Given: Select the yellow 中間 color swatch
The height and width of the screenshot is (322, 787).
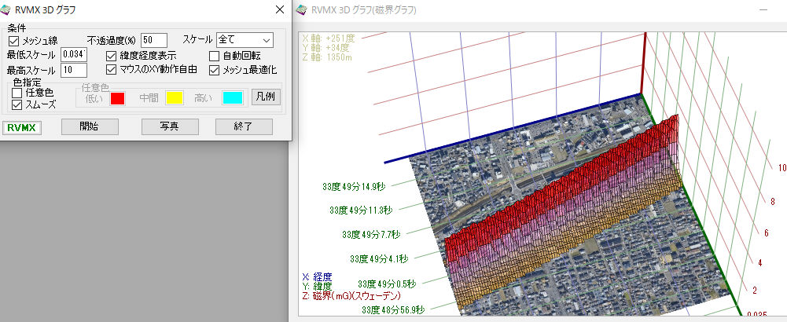Looking at the screenshot, I should point(174,98).
